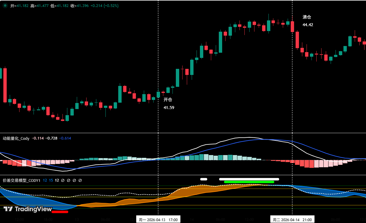Click parameter value 15 on 价差交易模型_CODY1
This screenshot has height=223, width=366.
[x=51, y=180]
